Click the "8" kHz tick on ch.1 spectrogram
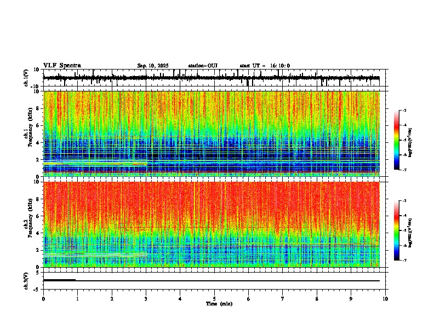The width and height of the screenshot is (434, 335). click(x=38, y=108)
